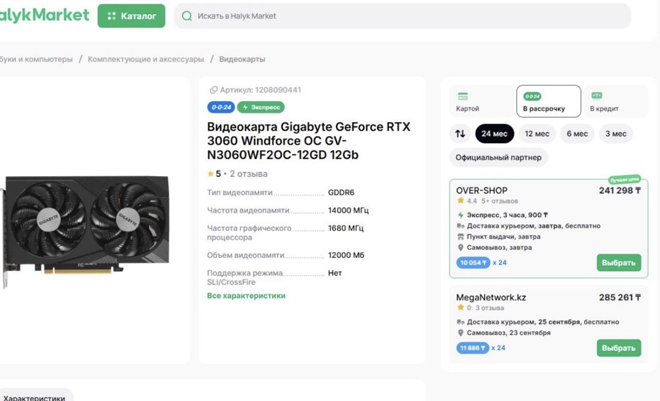The width and height of the screenshot is (660, 401).
Task: Click the 241 298 ₸ price
Action: pyautogui.click(x=620, y=190)
